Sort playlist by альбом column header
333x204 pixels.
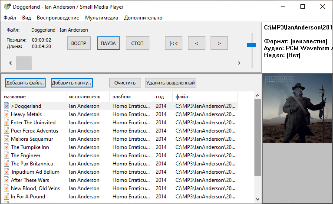pyautogui.click(x=131, y=97)
